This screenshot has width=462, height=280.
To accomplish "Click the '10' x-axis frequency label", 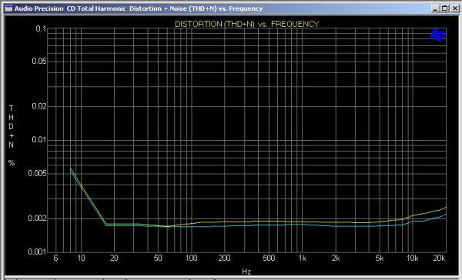I will [x=81, y=258].
